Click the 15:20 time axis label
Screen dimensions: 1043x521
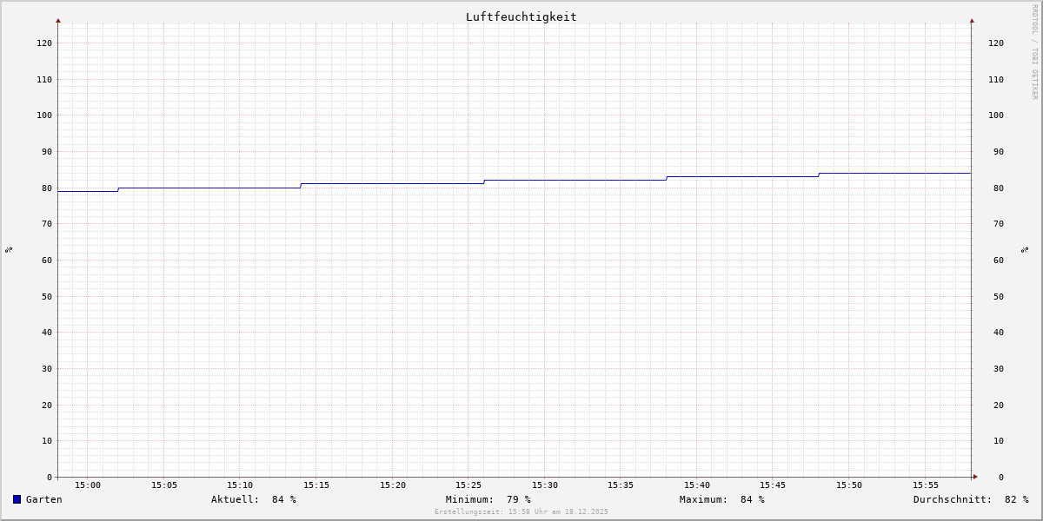(x=393, y=485)
